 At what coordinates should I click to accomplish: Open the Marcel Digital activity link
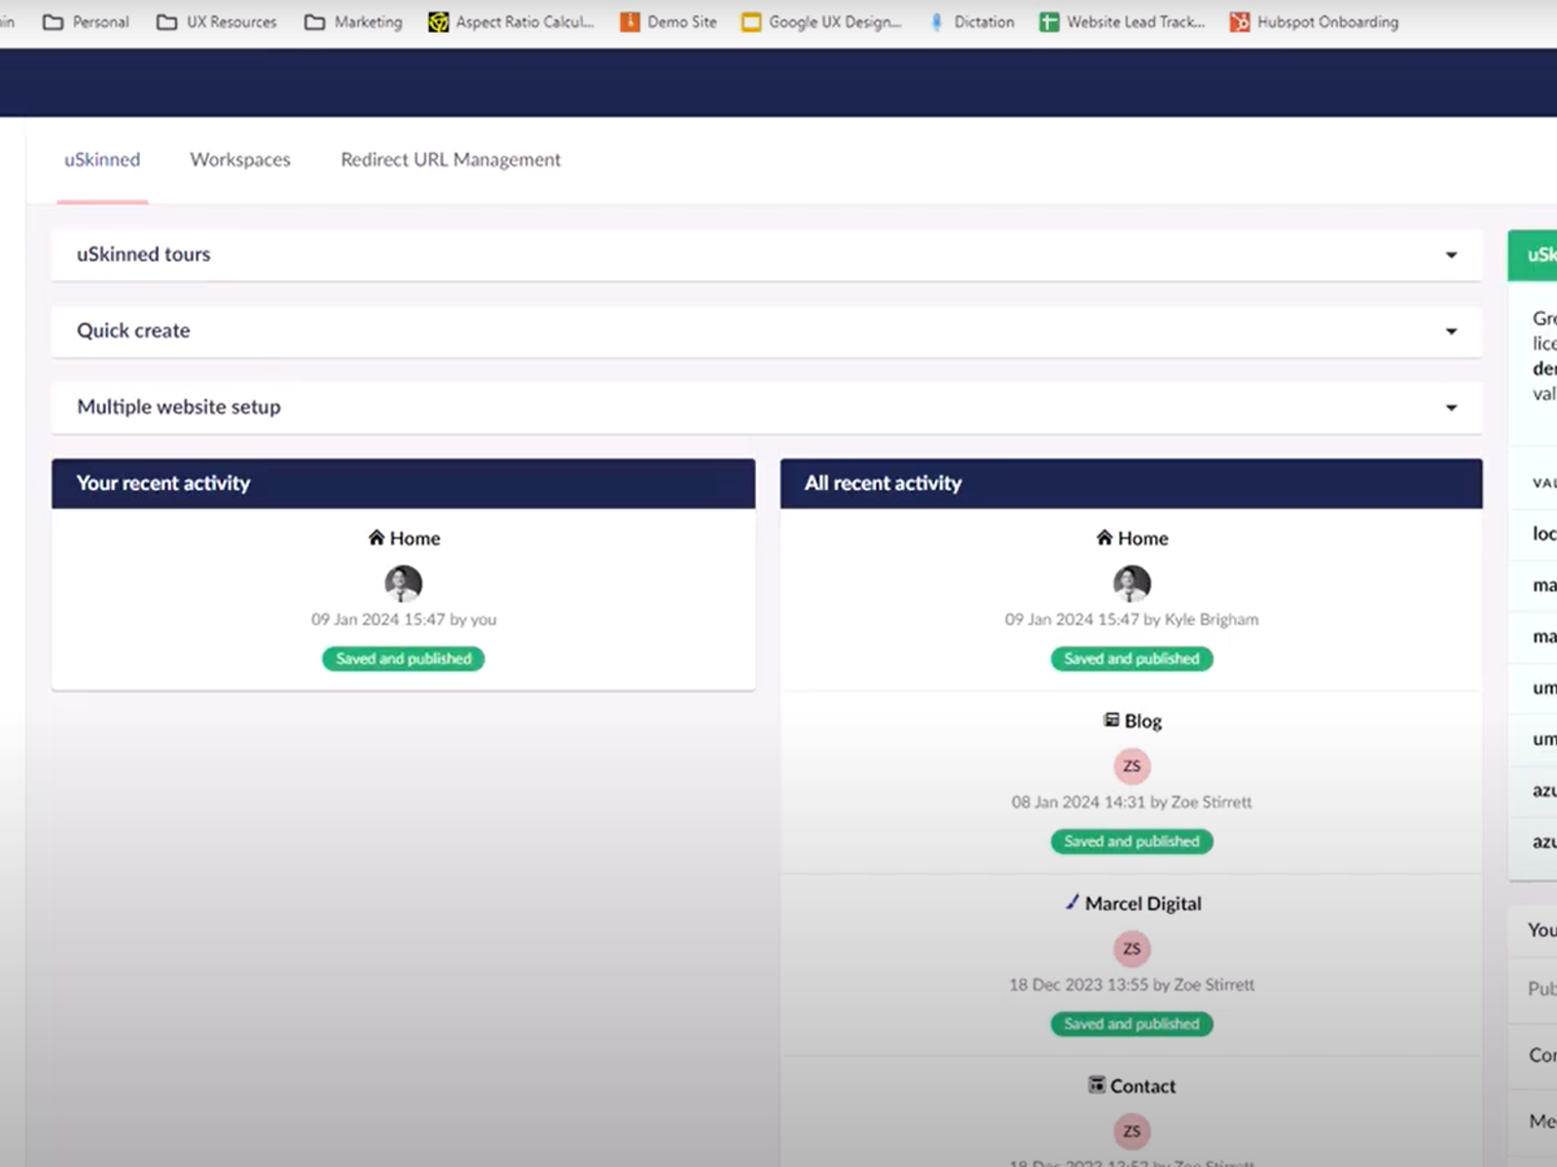(x=1142, y=903)
